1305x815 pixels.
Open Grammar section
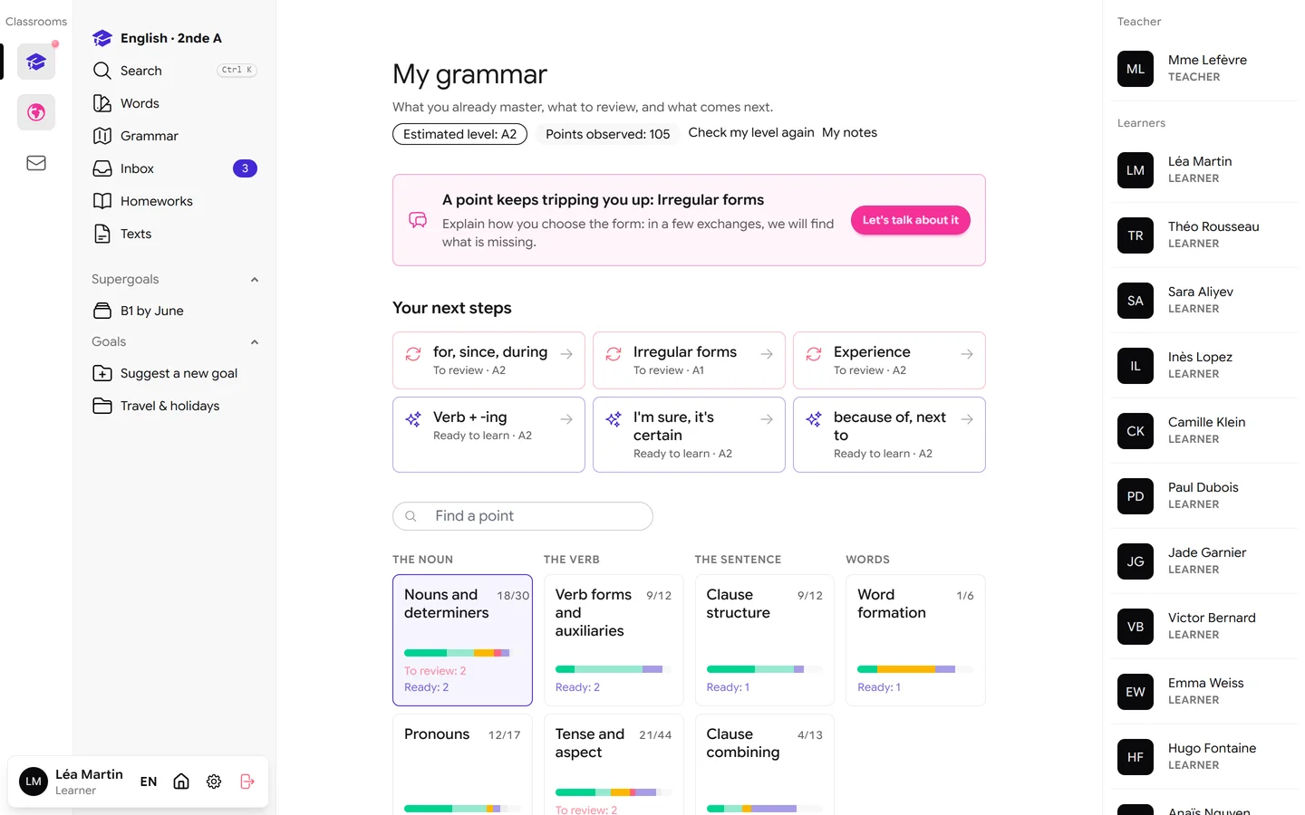(x=175, y=136)
